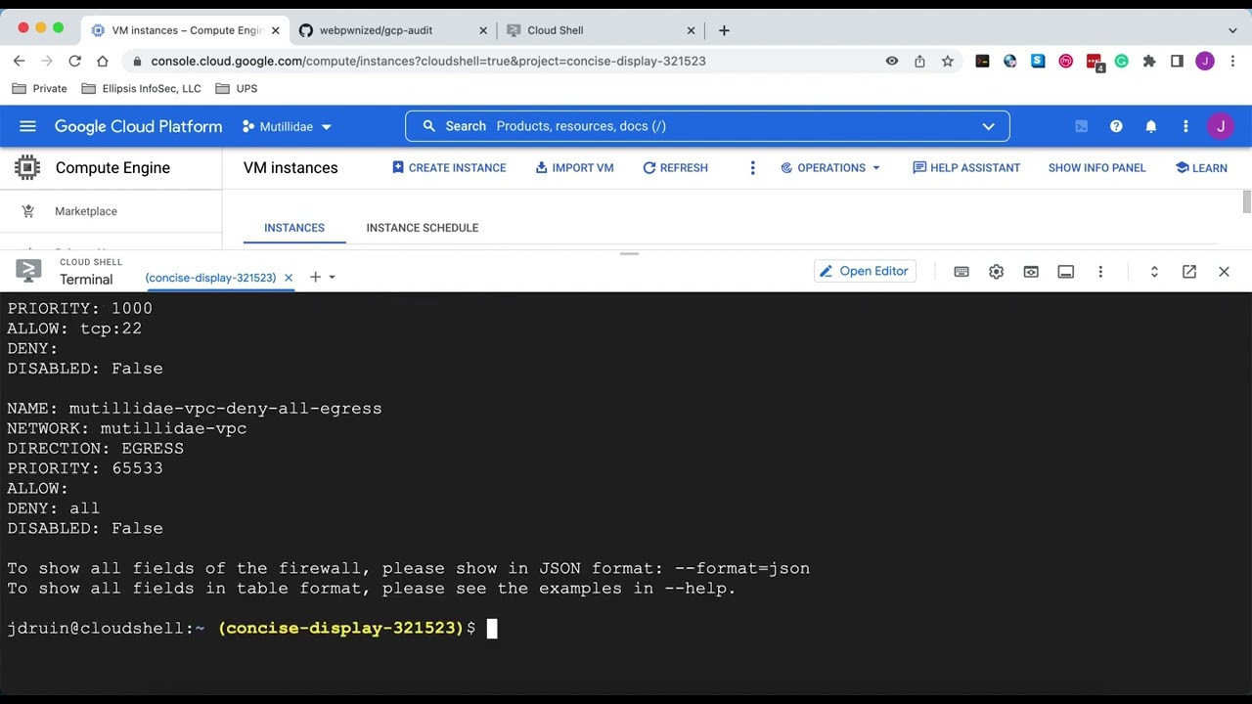Open the UPS bookmarks folder

pyautogui.click(x=236, y=88)
